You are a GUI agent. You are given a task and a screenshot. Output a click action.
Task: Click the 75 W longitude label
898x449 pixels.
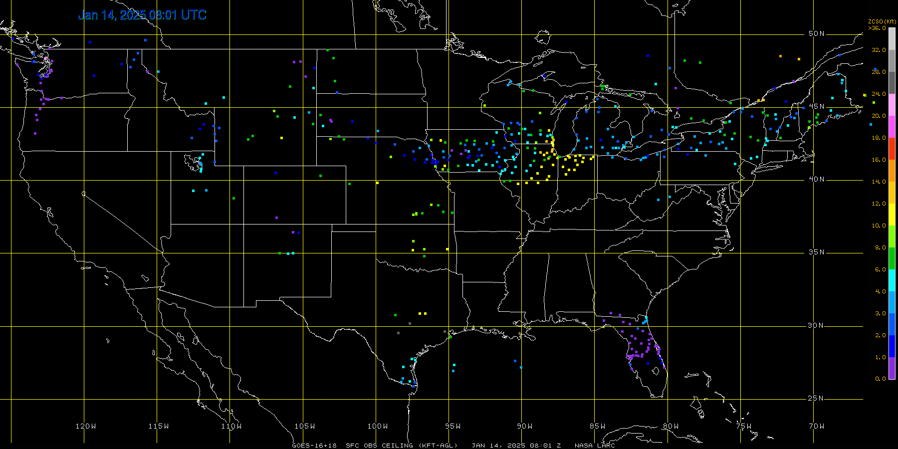click(744, 426)
